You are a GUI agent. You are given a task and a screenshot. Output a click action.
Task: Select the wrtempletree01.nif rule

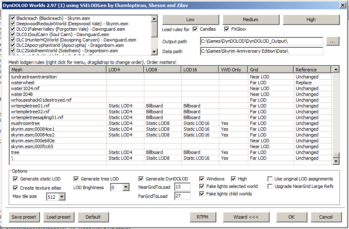click(171, 106)
